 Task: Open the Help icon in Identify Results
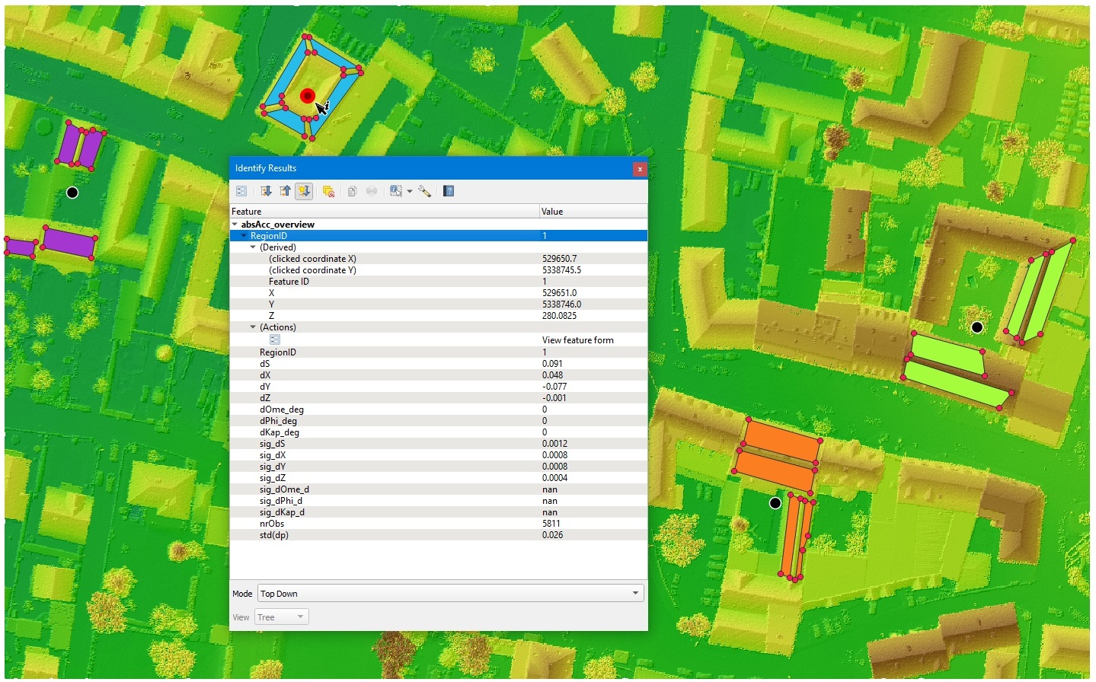tap(449, 191)
